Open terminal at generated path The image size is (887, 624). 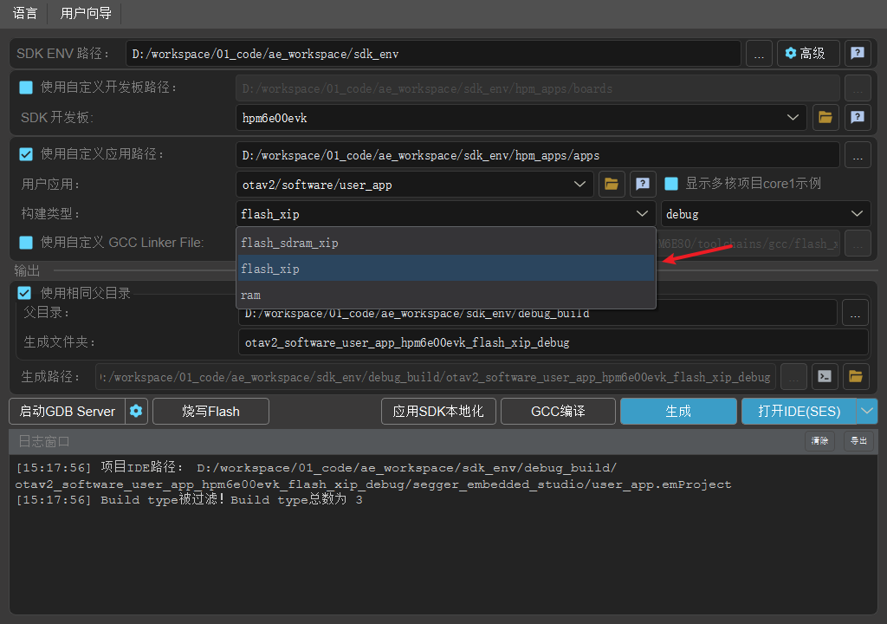(825, 376)
